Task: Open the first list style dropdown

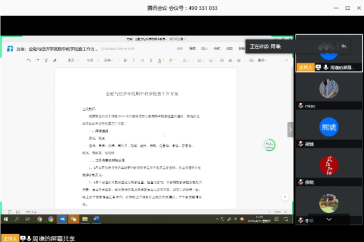Action: coord(200,61)
